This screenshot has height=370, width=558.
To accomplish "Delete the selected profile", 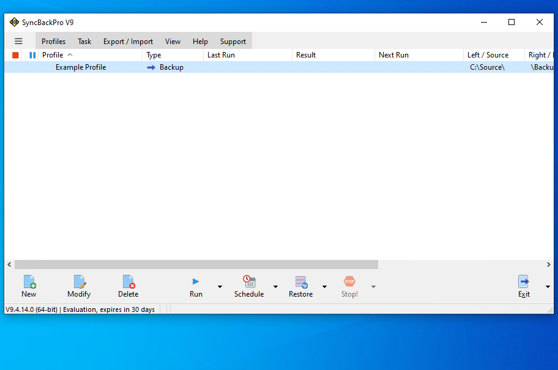I will pos(128,286).
